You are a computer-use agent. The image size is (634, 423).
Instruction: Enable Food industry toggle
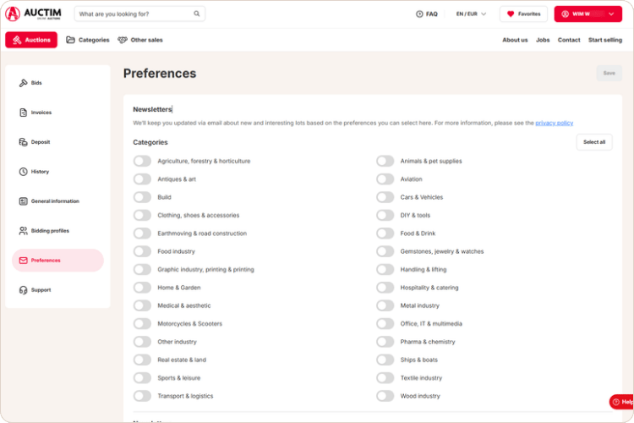tap(142, 251)
